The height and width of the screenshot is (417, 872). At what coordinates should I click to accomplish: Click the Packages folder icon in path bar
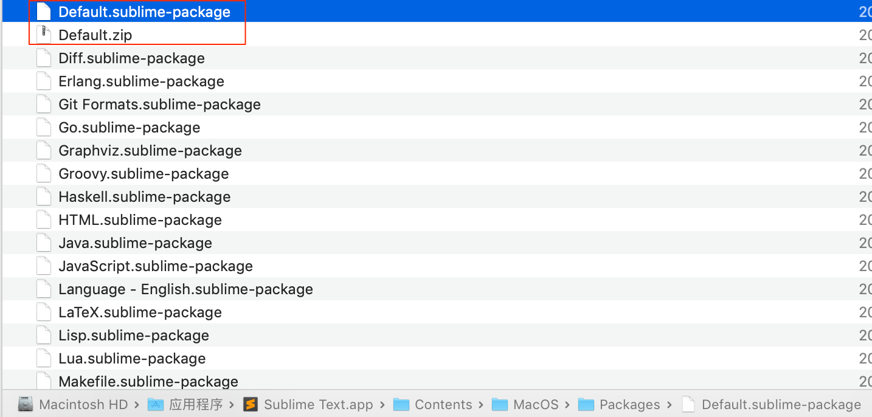(x=586, y=404)
